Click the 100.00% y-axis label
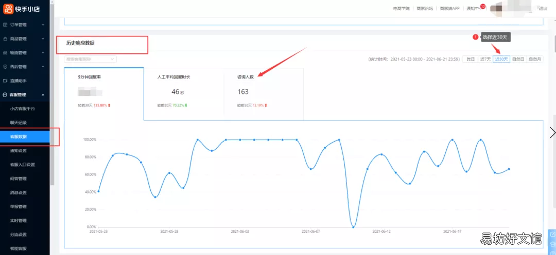556x255 pixels. click(90, 140)
